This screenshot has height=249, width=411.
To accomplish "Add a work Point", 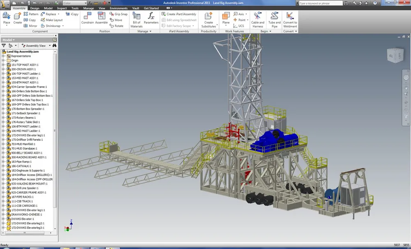I will (240, 20).
